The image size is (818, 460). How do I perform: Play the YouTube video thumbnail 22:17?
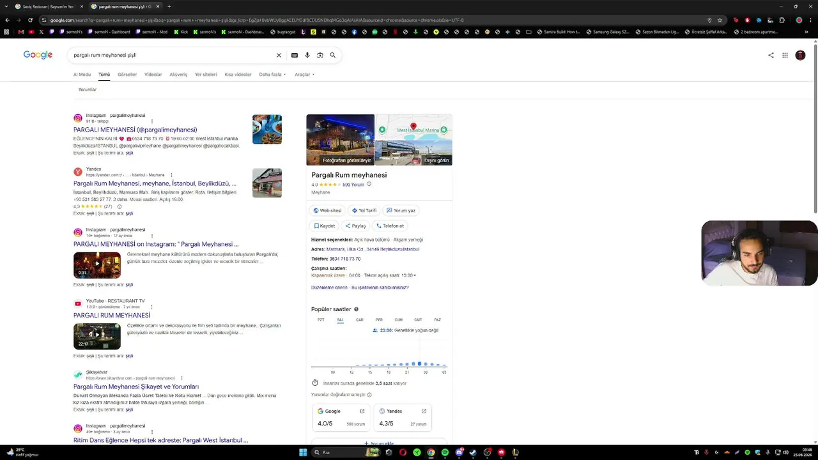97,337
